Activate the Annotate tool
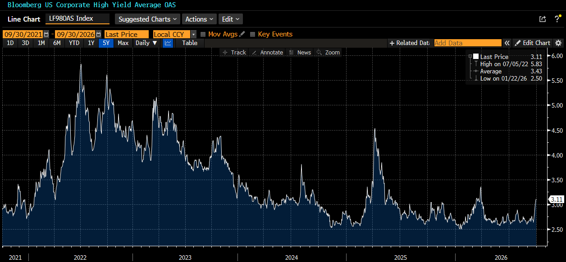Screen dimensions: 566x262 coord(267,52)
